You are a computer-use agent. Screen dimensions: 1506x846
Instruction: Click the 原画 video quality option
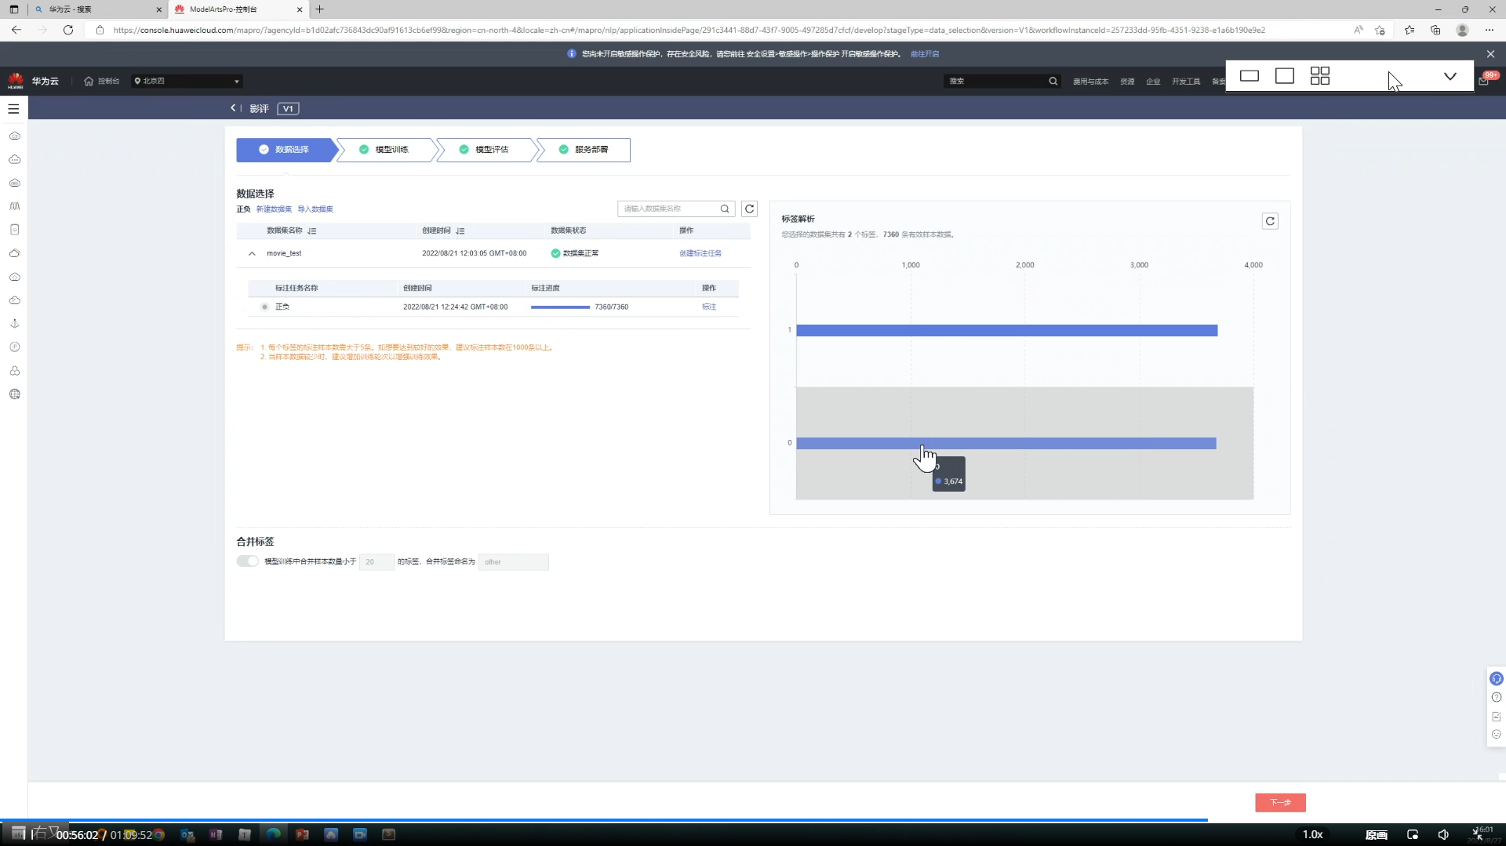click(x=1377, y=834)
